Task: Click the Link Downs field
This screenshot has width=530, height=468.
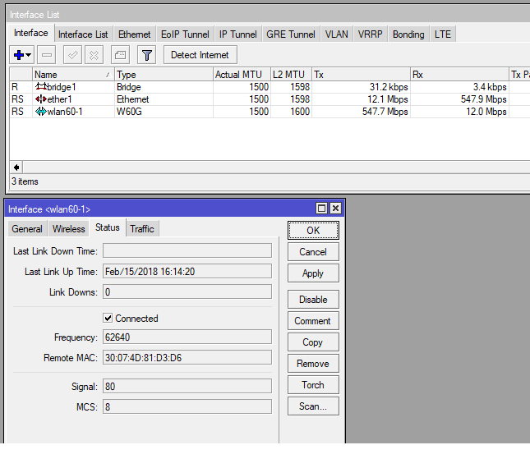Action: (187, 291)
